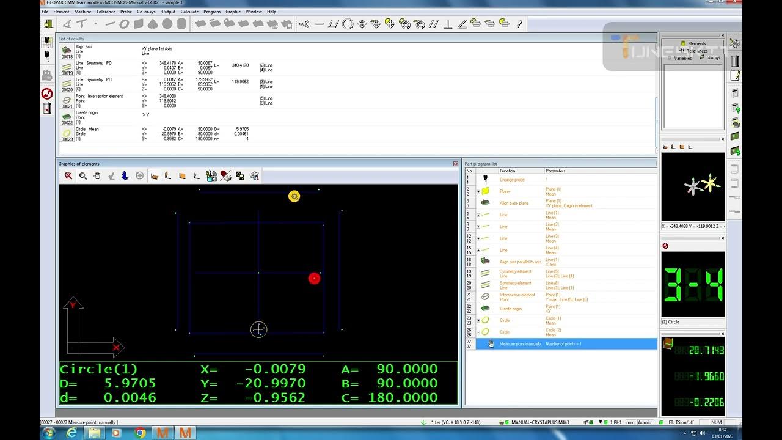Image resolution: width=782 pixels, height=440 pixels.
Task: Open the Probe menu
Action: (126, 12)
